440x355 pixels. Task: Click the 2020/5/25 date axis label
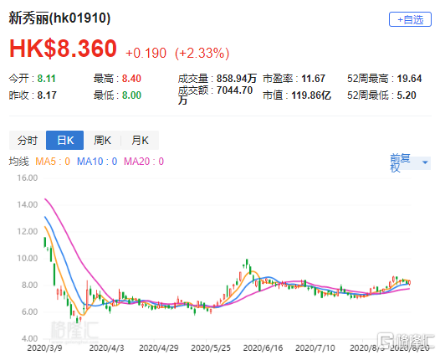point(211,348)
